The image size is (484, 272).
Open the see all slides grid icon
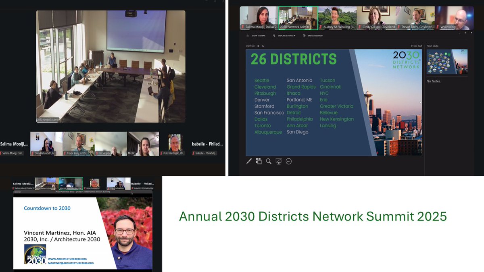(x=259, y=161)
